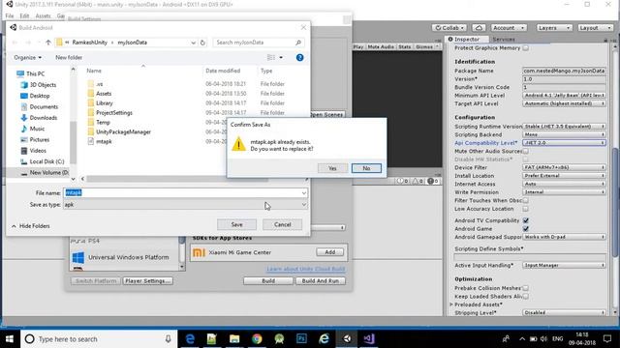Open notification center icon
This screenshot has height=348, width=620.
[x=607, y=339]
